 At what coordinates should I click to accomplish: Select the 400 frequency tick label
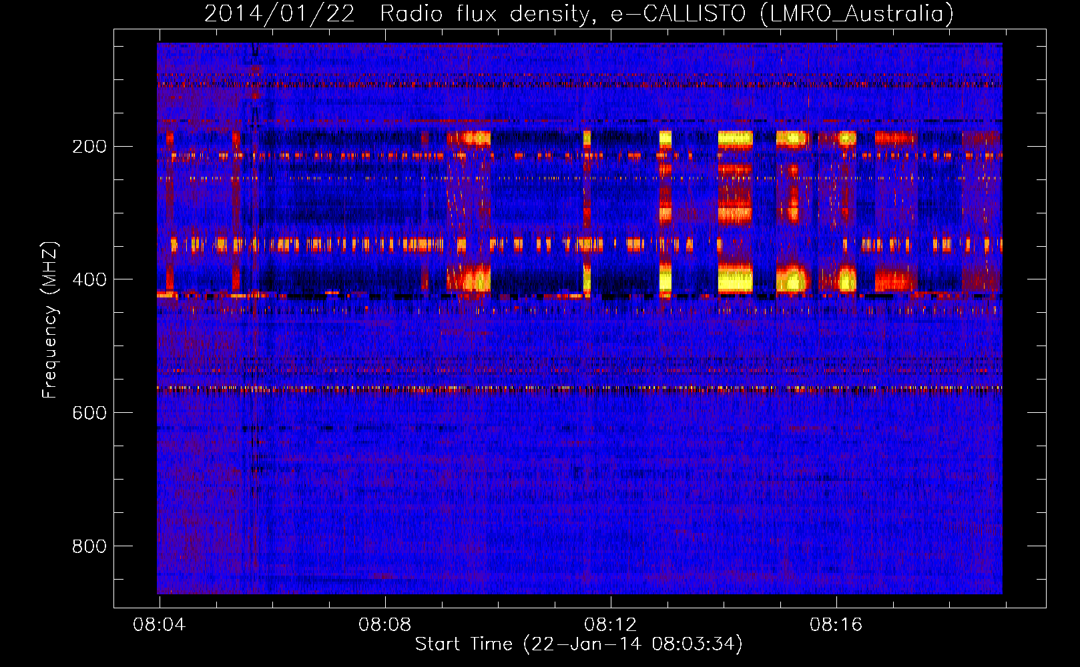coord(89,279)
